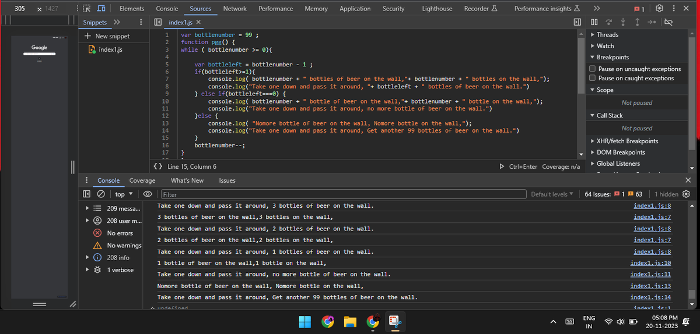Show more navigator tabs next to Snippets
The image size is (700, 334).
116,22
